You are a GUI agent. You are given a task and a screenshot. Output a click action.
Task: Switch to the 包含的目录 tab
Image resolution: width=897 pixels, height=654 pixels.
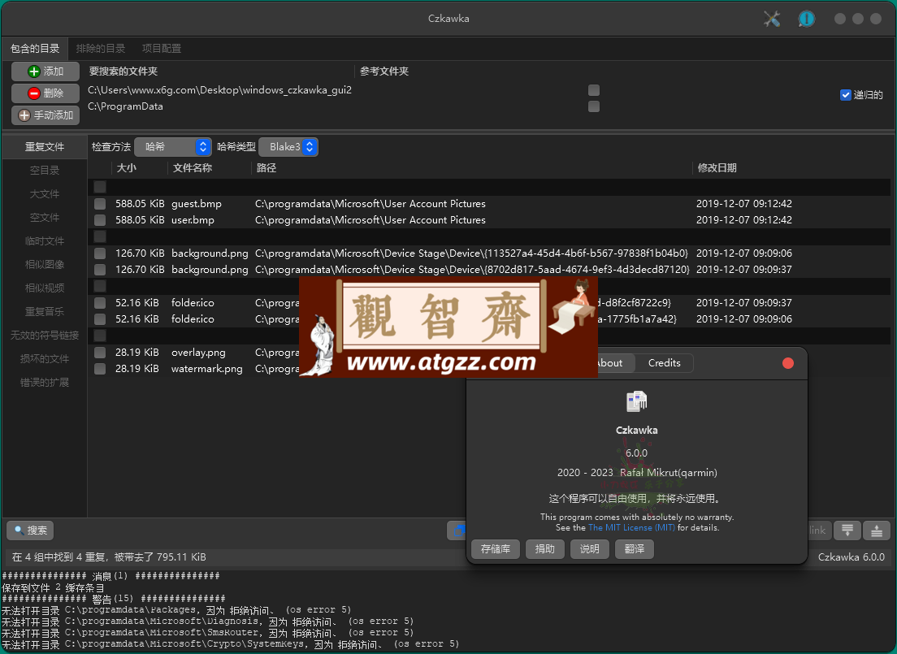(35, 49)
